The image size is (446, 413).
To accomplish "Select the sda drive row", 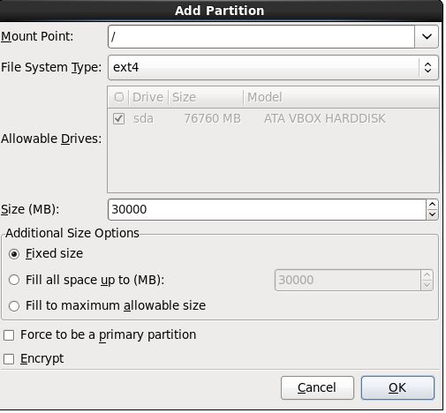I will pos(273,119).
